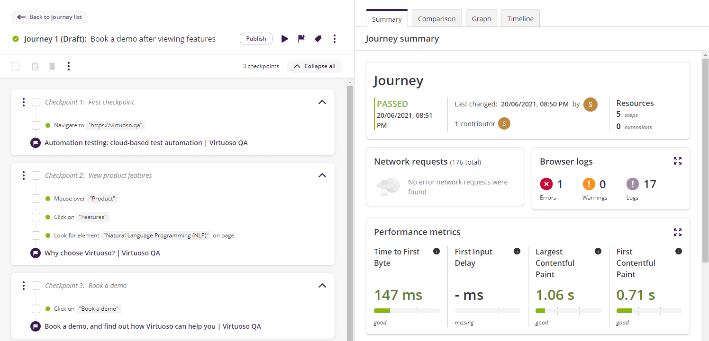Collapse Checkpoint 2 with its chevron
The height and width of the screenshot is (341, 709).
click(x=322, y=175)
